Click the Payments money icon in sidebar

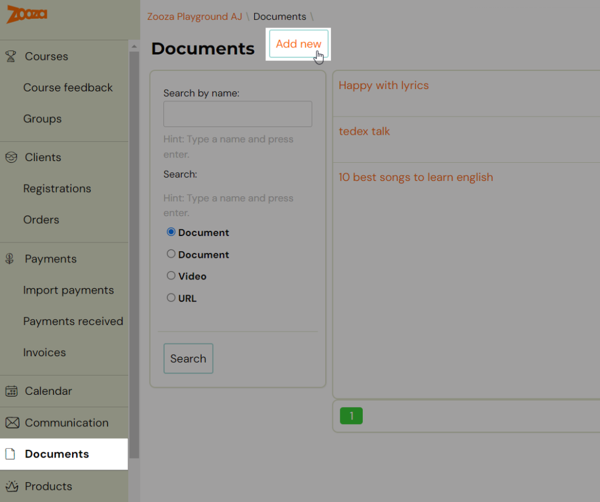pyautogui.click(x=9, y=259)
